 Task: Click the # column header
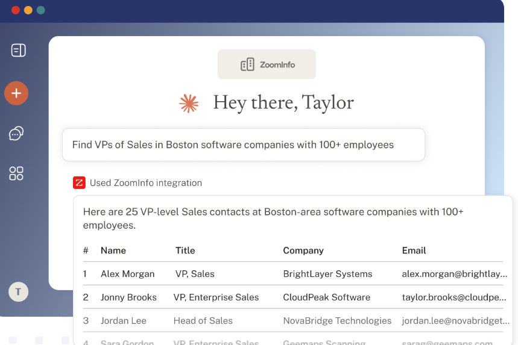[86, 250]
